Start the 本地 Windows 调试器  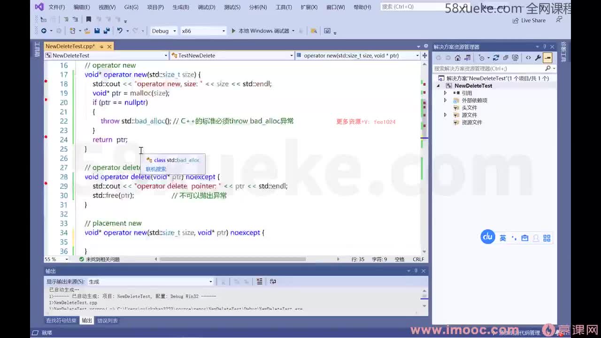tap(260, 31)
